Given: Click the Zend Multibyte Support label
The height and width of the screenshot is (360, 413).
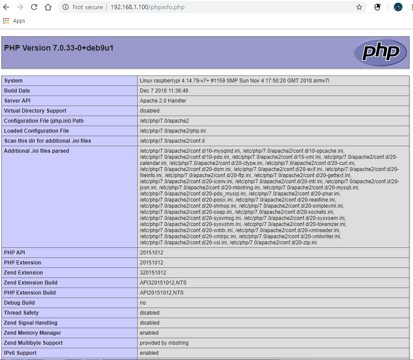Looking at the screenshot, I should [33, 343].
